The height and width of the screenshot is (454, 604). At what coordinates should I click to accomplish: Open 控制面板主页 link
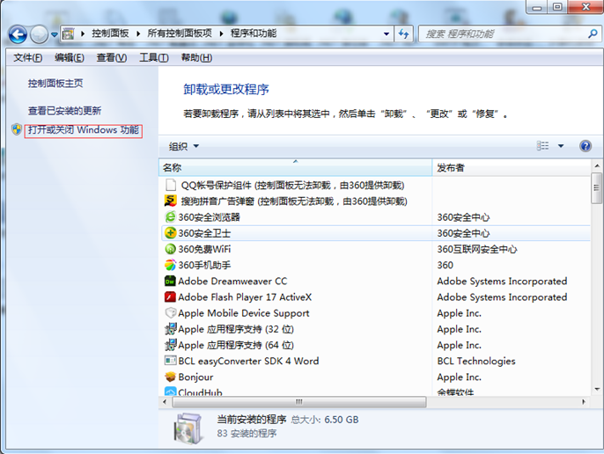[x=55, y=84]
